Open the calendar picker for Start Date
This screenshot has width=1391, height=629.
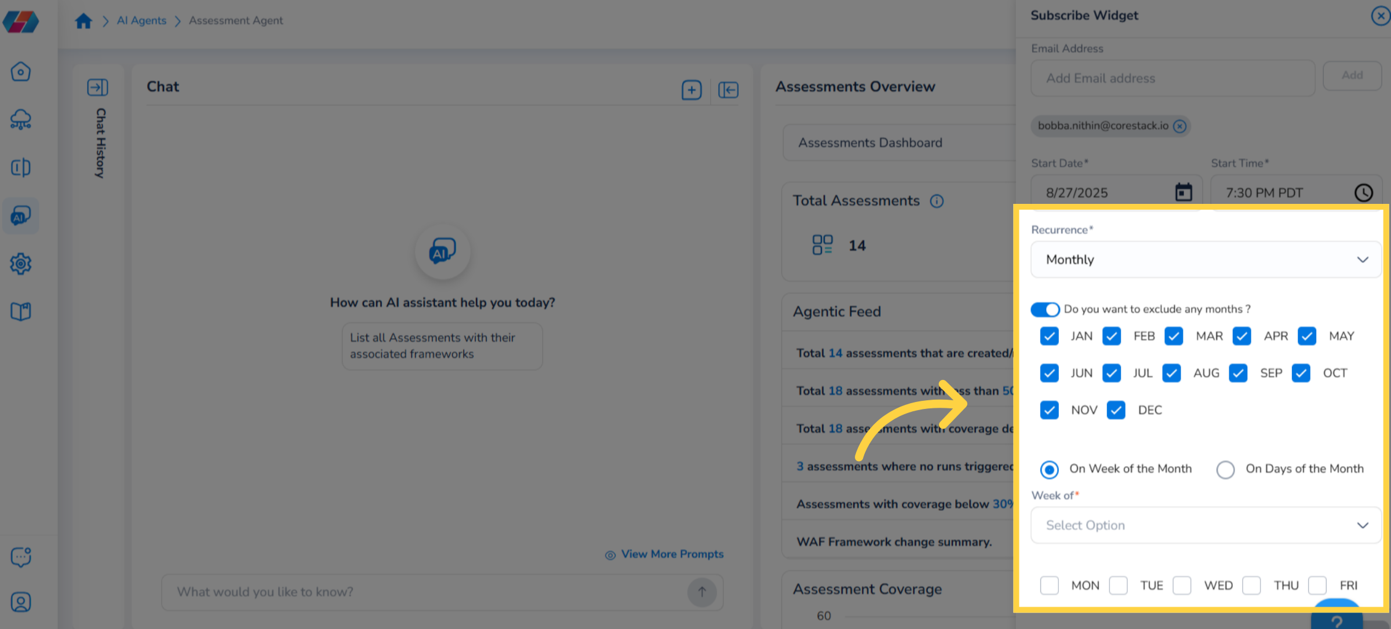1184,192
